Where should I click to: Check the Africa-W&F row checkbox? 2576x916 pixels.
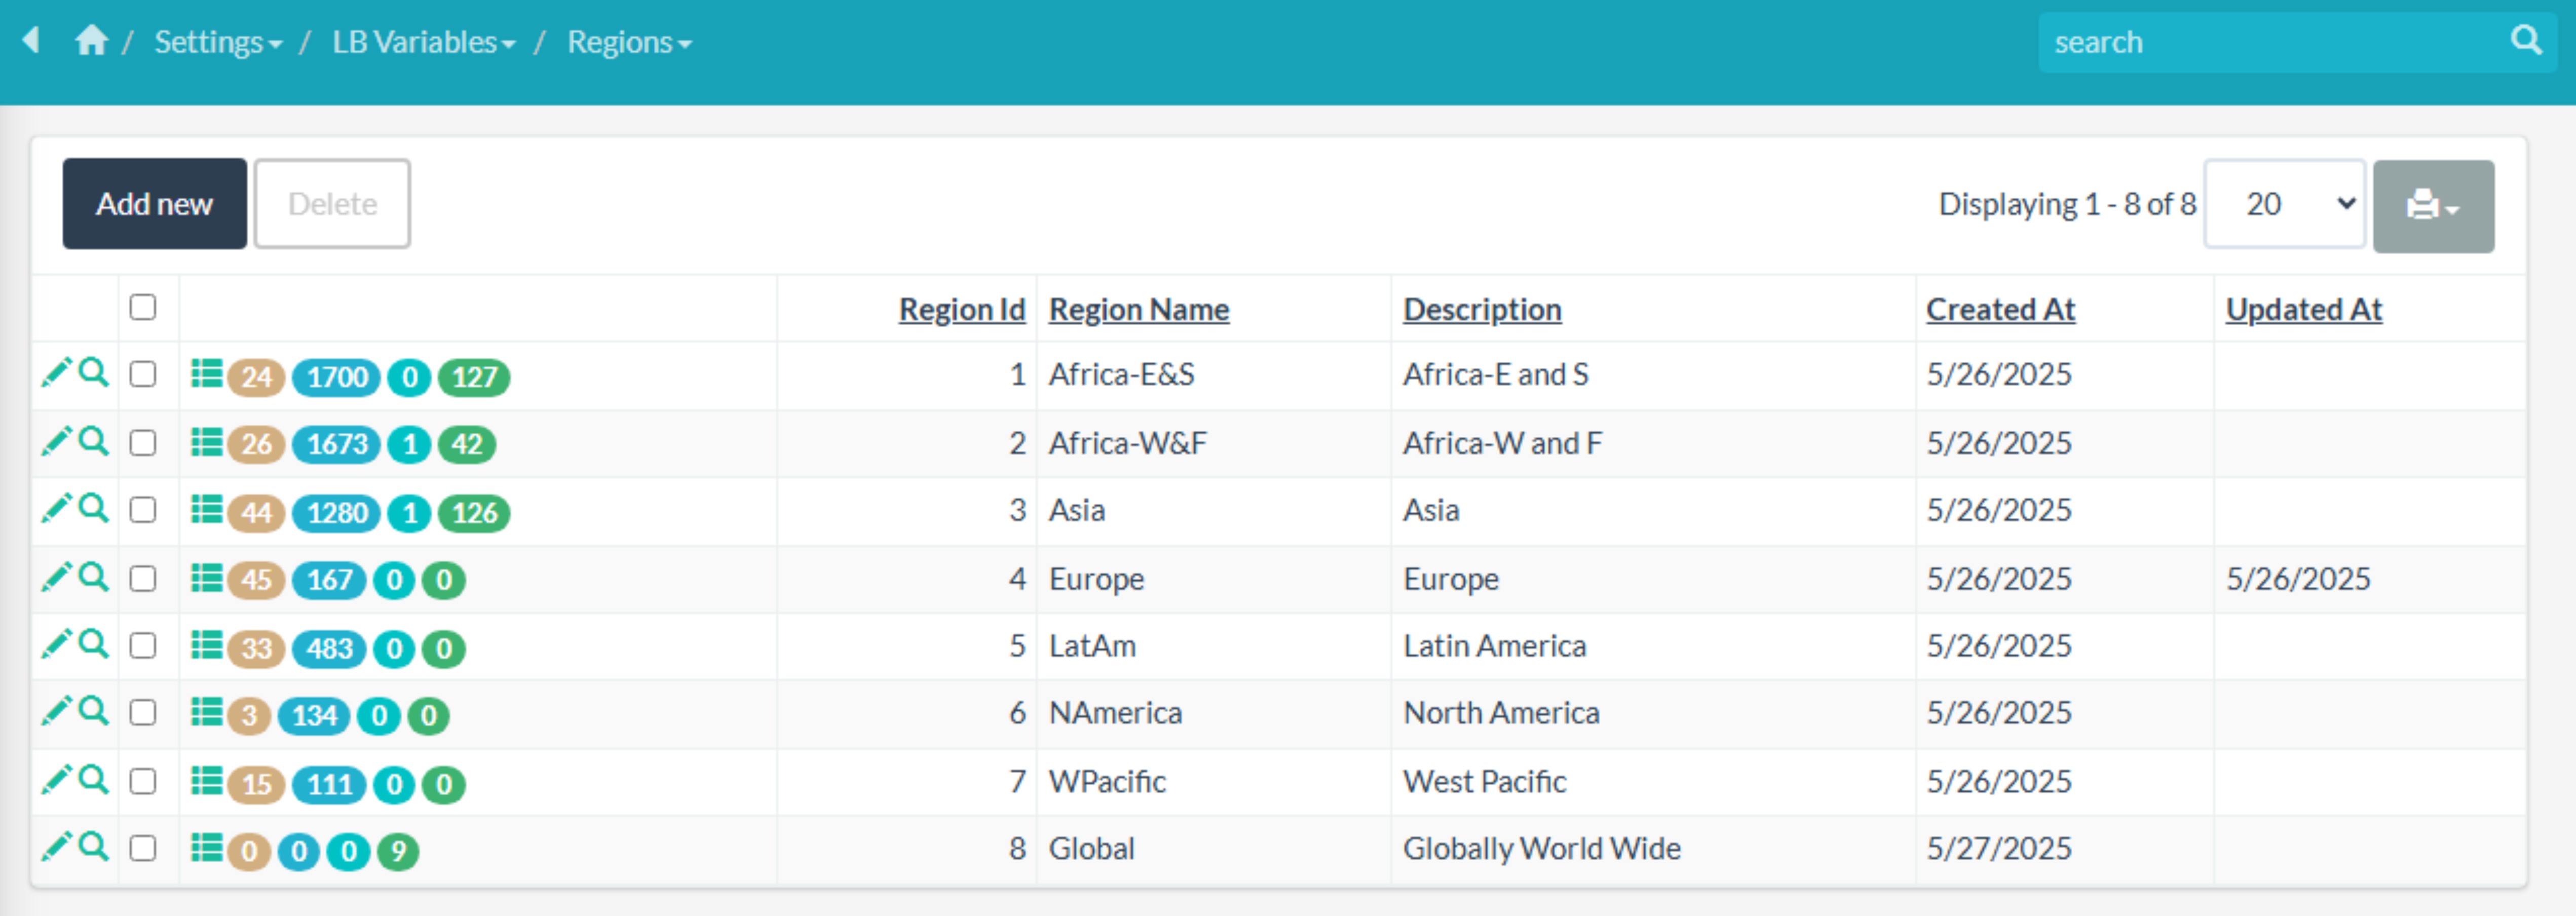[x=143, y=443]
